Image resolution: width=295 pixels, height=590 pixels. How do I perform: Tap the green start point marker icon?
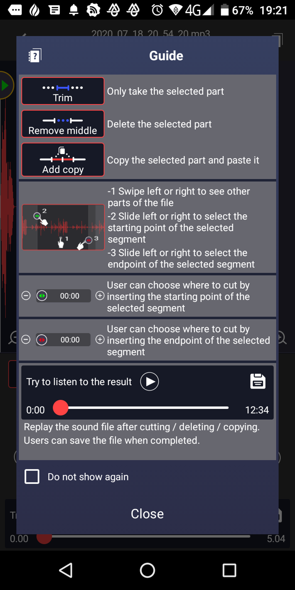coord(42,296)
